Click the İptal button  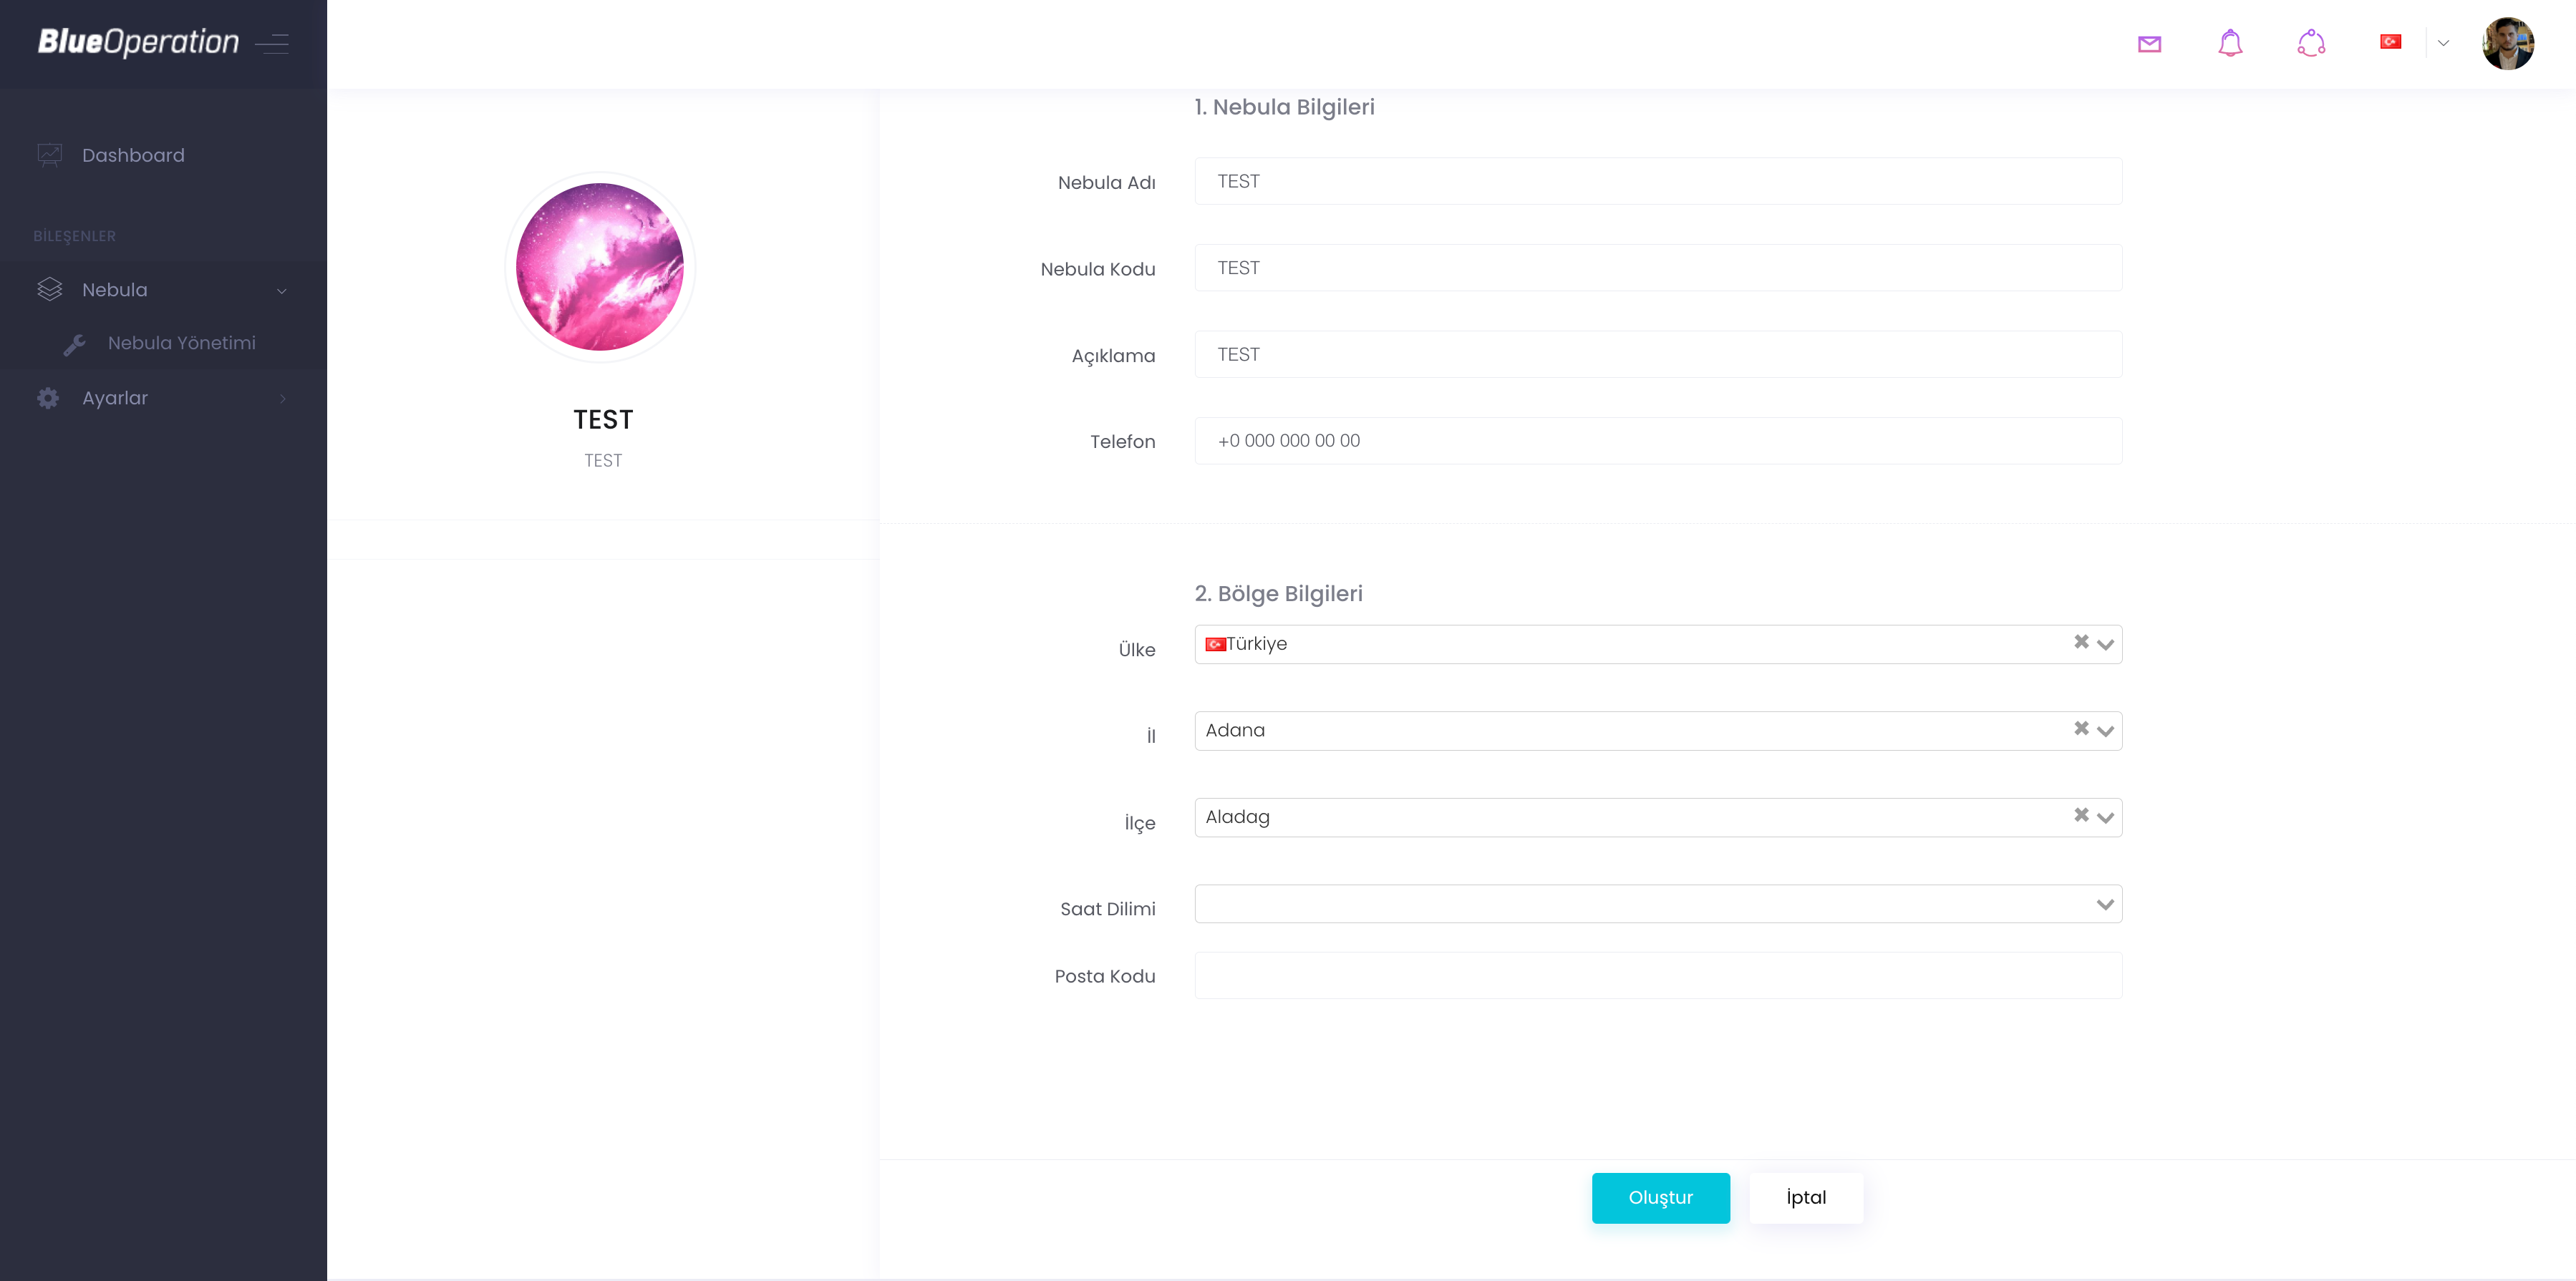(1805, 1197)
